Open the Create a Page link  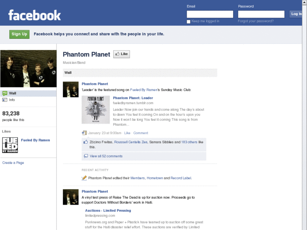13,162
